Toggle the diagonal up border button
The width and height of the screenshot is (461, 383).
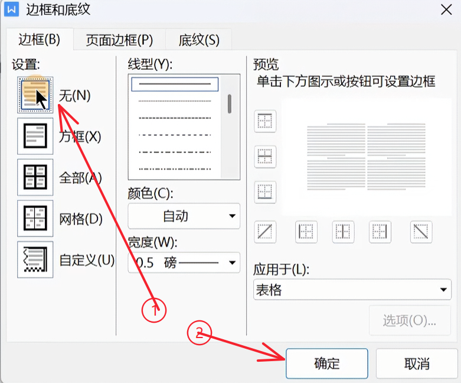[x=265, y=232]
